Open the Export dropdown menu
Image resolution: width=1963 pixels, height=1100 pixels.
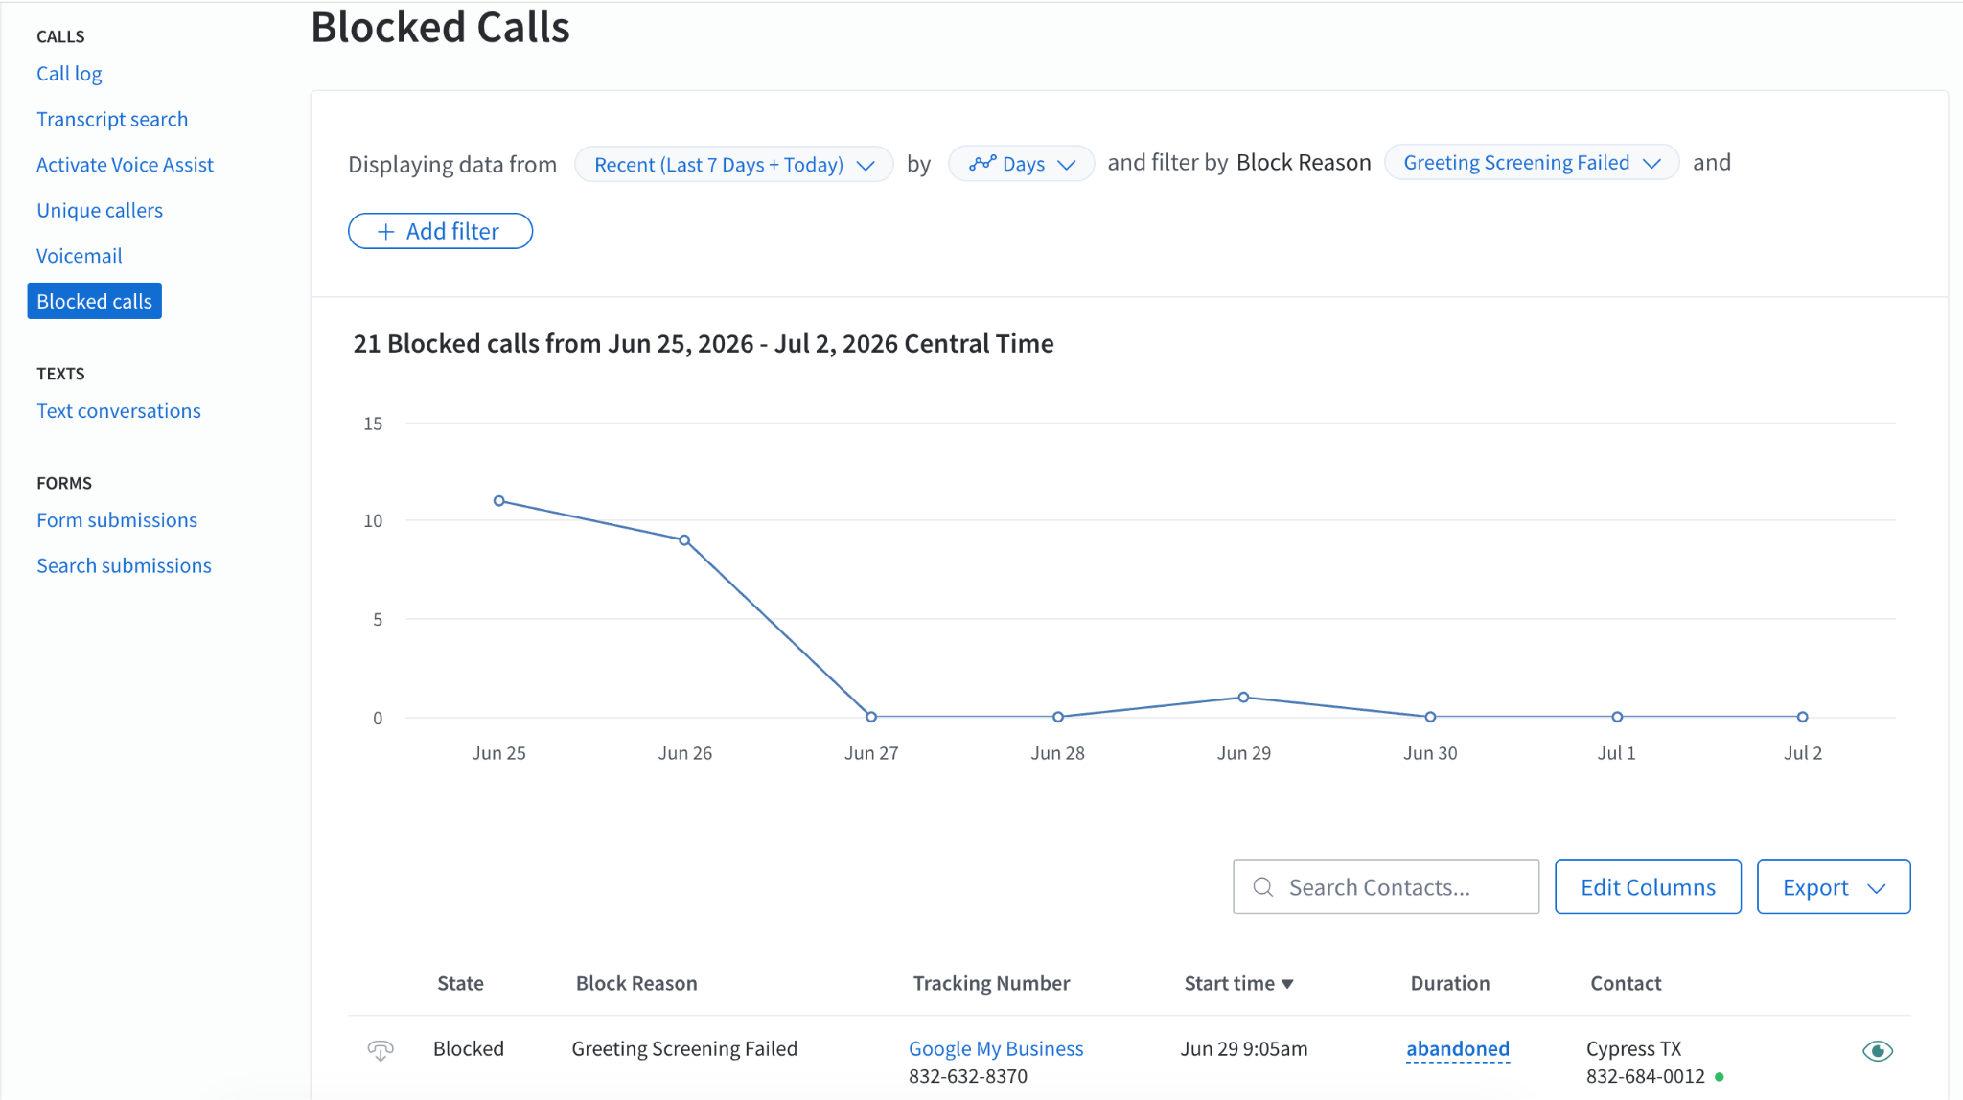pos(1833,887)
